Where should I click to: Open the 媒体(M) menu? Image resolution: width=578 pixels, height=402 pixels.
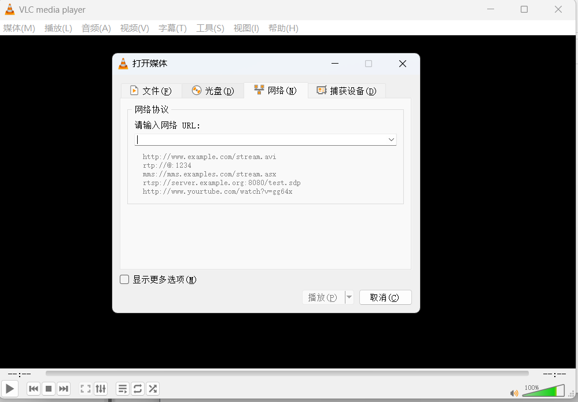click(19, 28)
